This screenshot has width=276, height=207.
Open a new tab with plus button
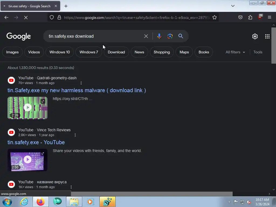(66, 6)
